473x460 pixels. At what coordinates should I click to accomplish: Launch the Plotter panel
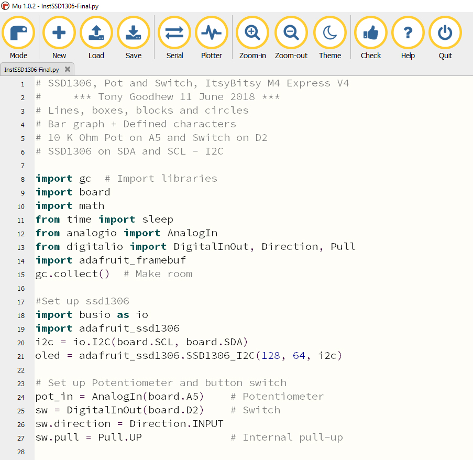click(211, 32)
